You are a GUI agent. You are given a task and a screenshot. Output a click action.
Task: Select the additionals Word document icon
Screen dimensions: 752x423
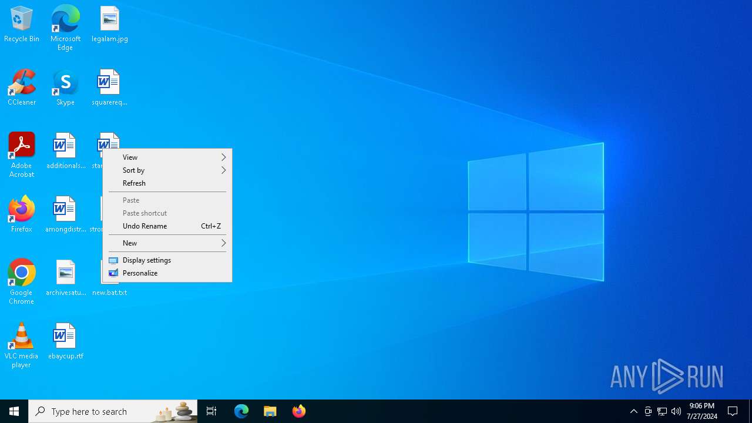pyautogui.click(x=65, y=152)
